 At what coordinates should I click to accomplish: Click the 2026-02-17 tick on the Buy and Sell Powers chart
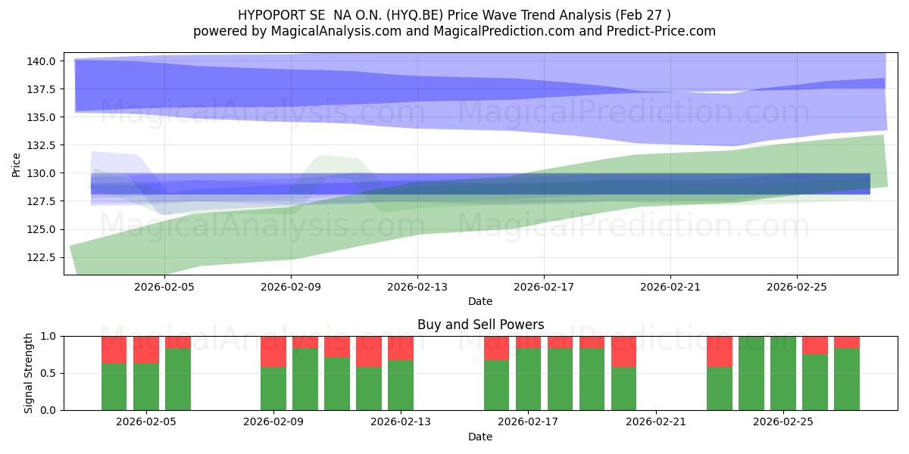pyautogui.click(x=528, y=423)
